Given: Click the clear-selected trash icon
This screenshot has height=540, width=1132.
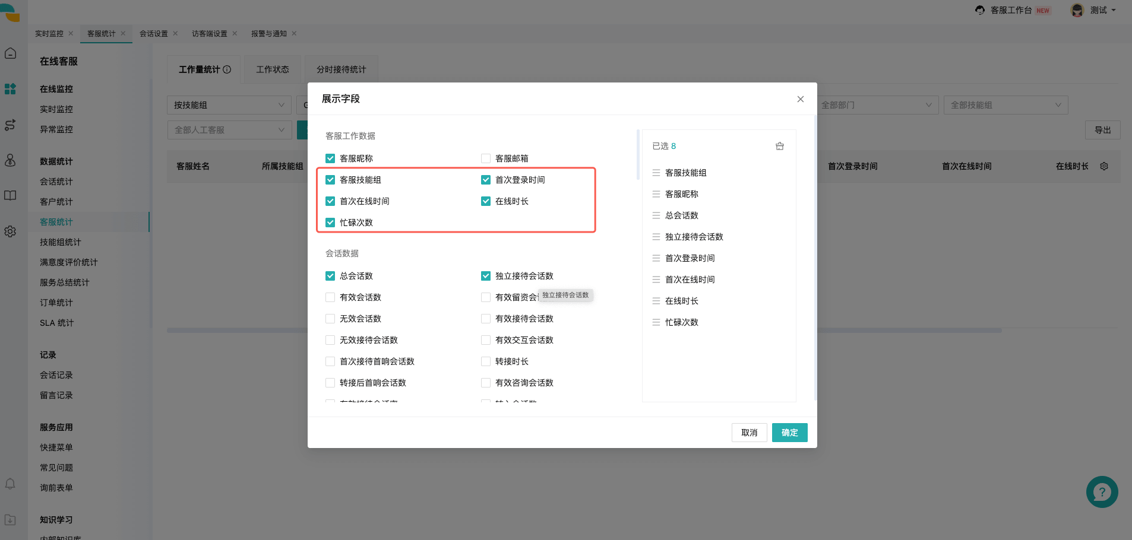Looking at the screenshot, I should [x=780, y=146].
